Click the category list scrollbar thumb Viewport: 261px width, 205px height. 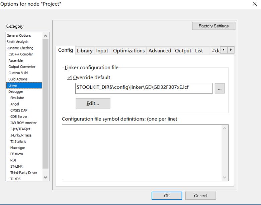tap(46, 104)
